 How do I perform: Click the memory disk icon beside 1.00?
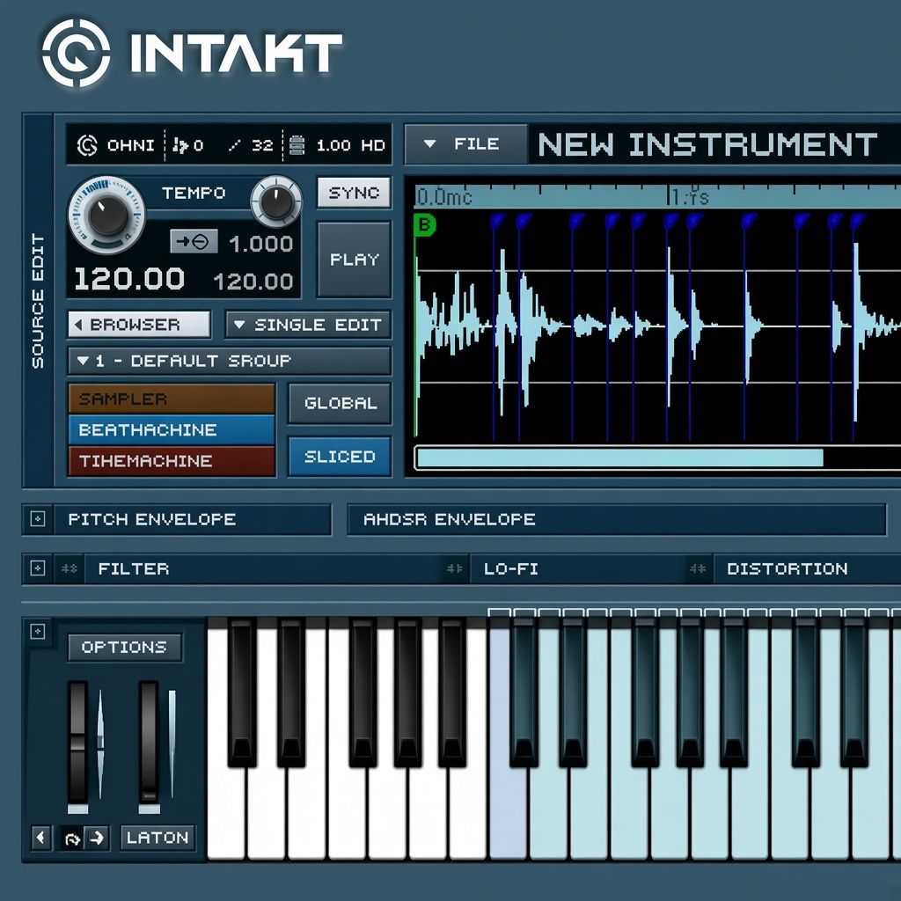pyautogui.click(x=297, y=145)
